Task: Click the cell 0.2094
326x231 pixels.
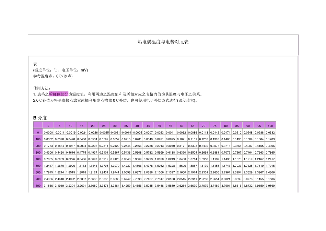Action: (x=82, y=146)
